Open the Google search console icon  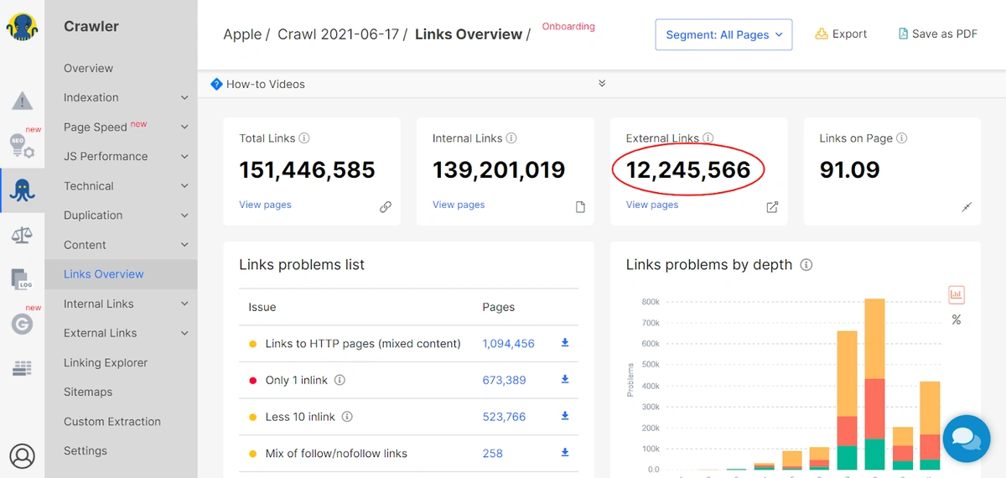[22, 323]
